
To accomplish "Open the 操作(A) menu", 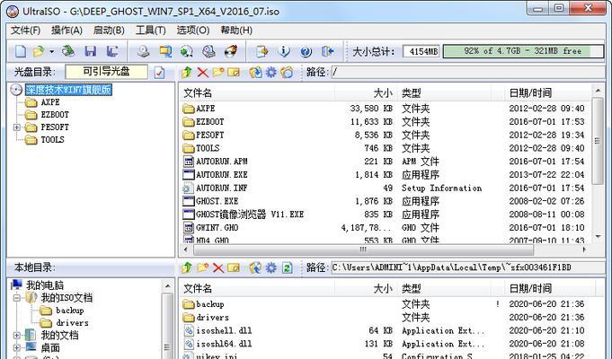I will [x=67, y=30].
